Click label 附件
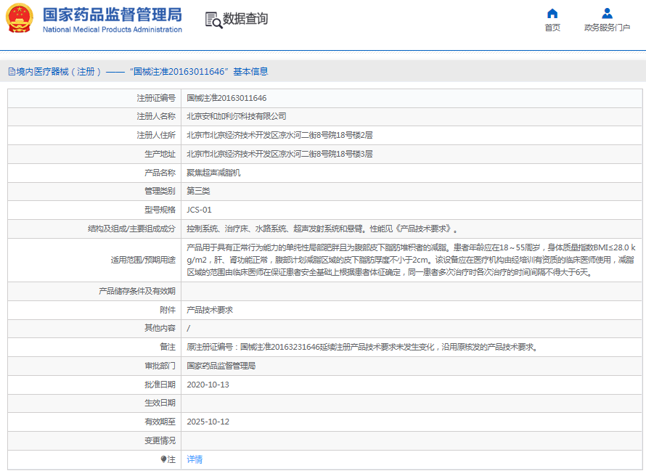Viewport: 646px width, 476px height. 168,310
